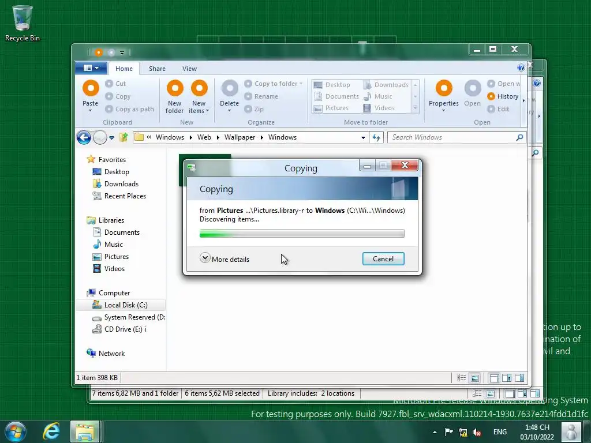Click the Paste icon in the ribbon
The width and height of the screenshot is (591, 443).
(x=91, y=88)
